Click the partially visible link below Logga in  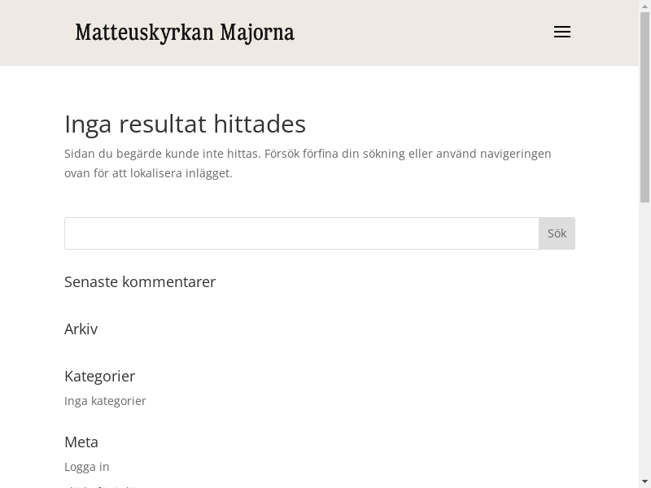click(x=101, y=486)
